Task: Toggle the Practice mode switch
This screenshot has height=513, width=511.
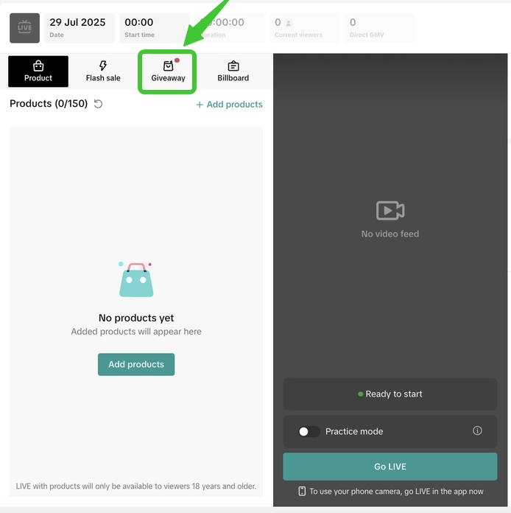Action: (x=309, y=431)
